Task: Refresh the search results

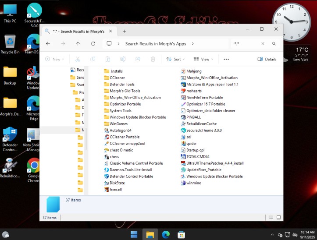Action: [x=93, y=44]
